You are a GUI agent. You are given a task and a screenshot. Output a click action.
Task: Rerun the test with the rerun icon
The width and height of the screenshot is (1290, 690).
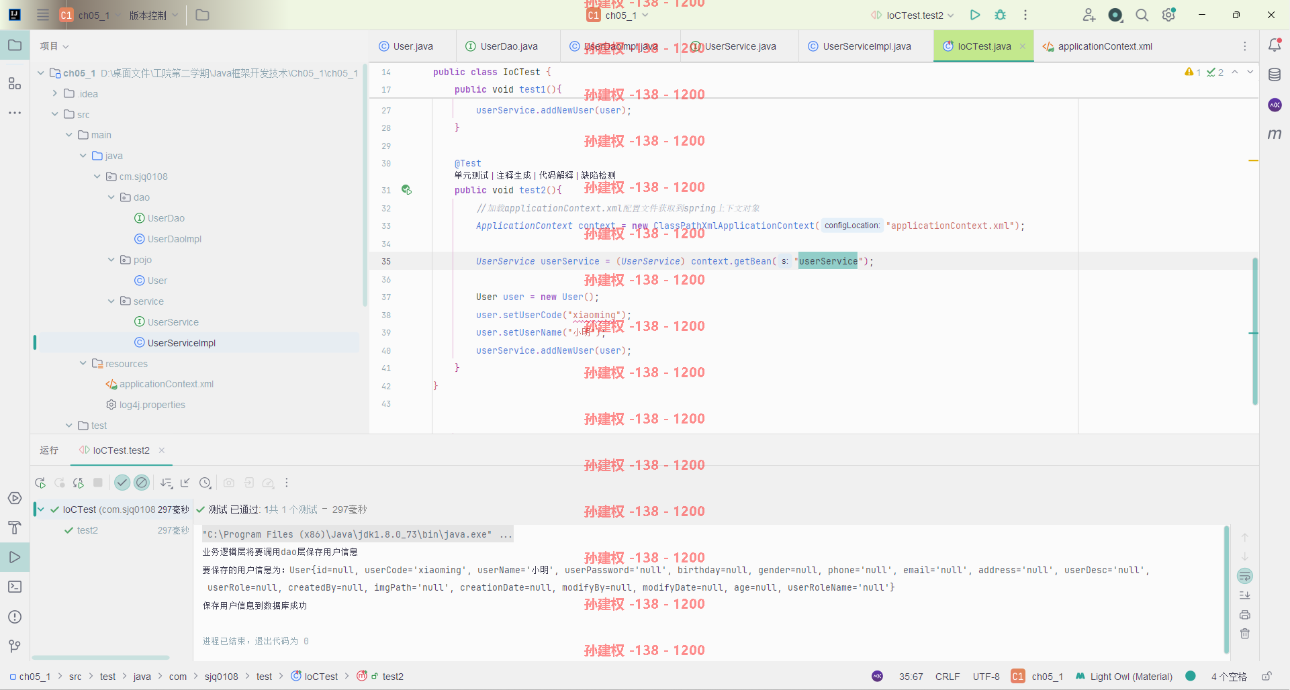(x=40, y=483)
